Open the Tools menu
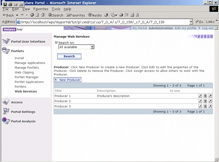 coord(56,9)
